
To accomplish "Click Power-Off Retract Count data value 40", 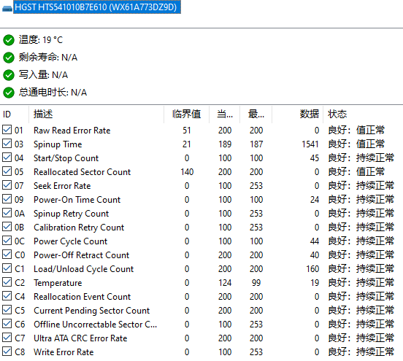I will click(315, 255).
